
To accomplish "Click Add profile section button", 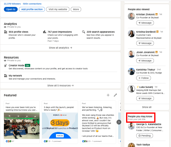I will tap(32, 9).
